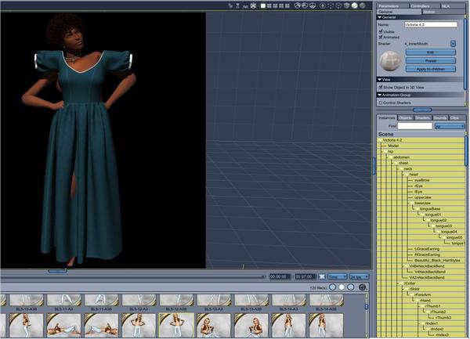Select the smooth shaded sphere display icon
Image resolution: width=470 pixels, height=339 pixels.
[x=354, y=5]
